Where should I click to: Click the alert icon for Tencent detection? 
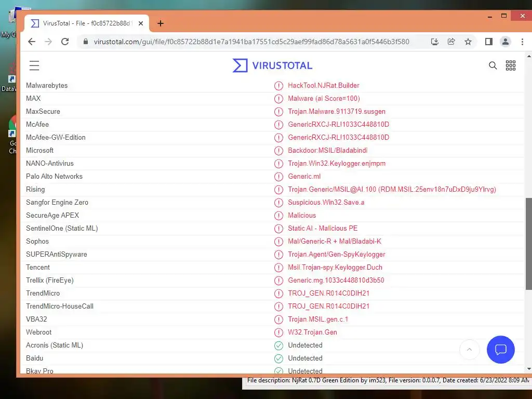278,268
